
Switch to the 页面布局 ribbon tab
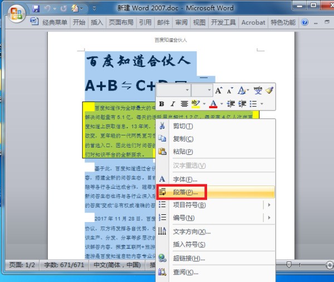tap(121, 23)
